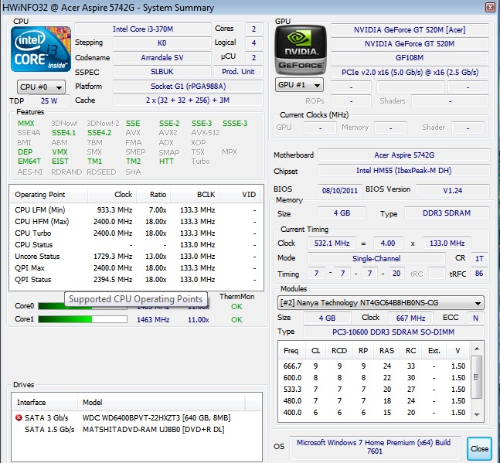Click the PCIe v2.0 x16 bus field

(410, 73)
